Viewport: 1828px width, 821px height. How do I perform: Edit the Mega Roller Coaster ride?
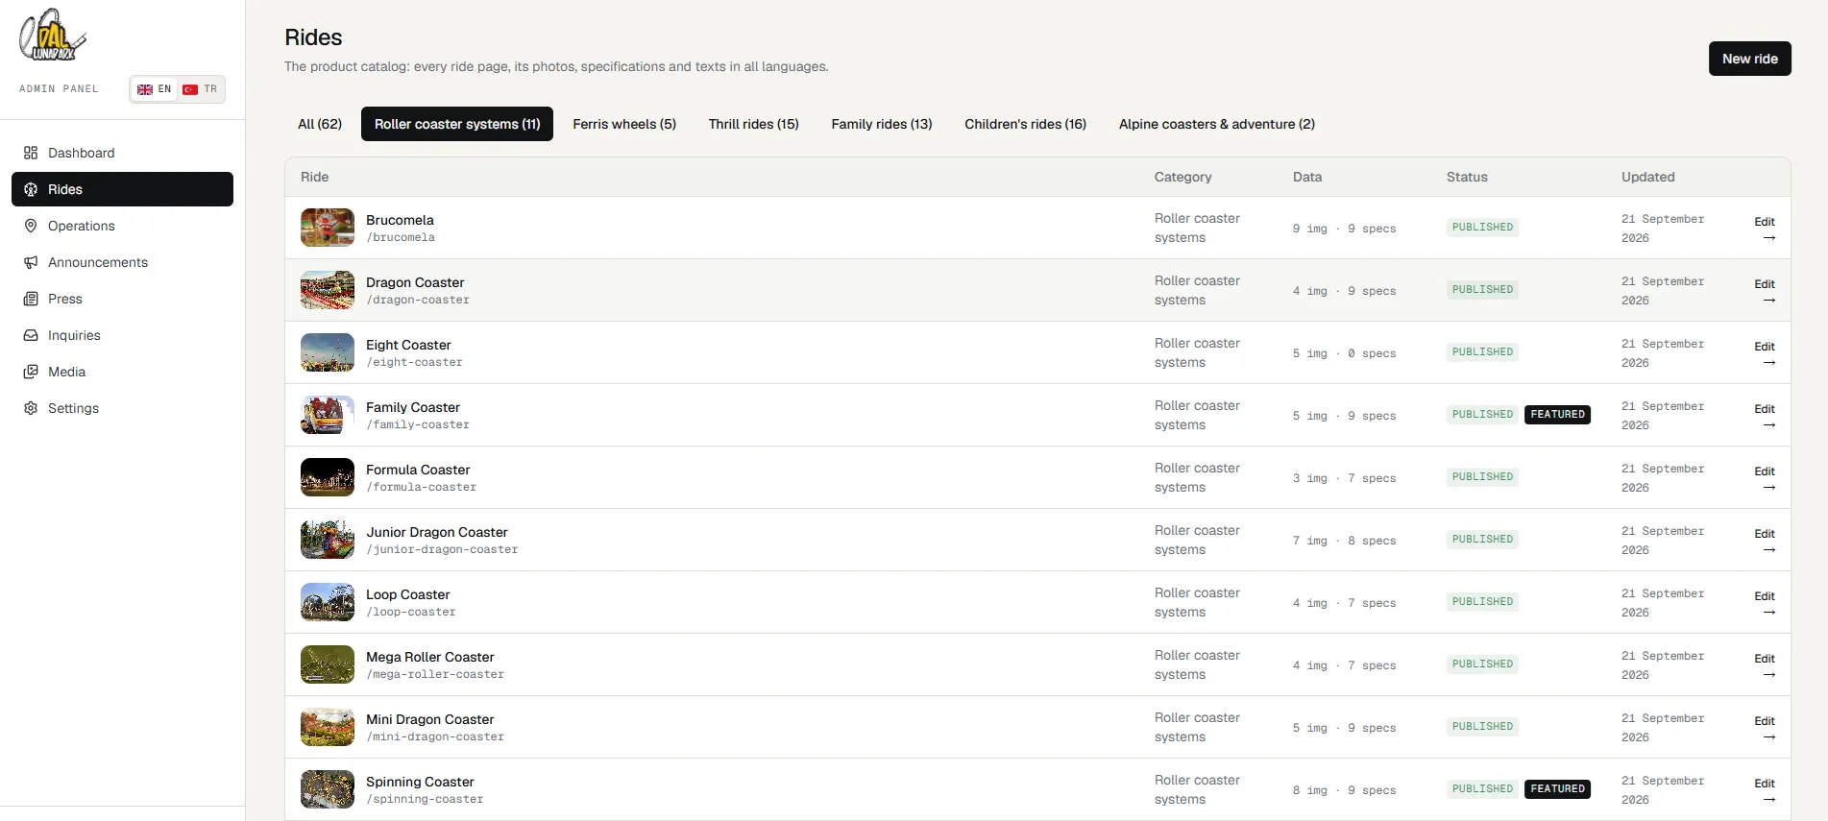click(1765, 665)
